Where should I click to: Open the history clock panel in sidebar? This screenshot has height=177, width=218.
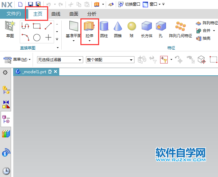(x=6, y=171)
